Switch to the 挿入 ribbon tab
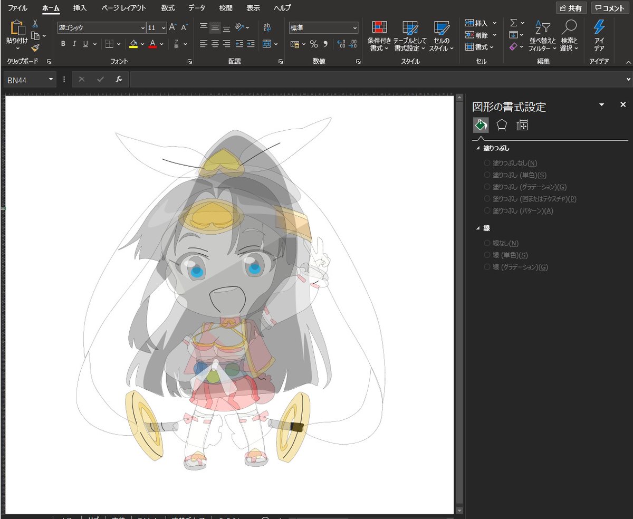The height and width of the screenshot is (519, 633). point(80,8)
